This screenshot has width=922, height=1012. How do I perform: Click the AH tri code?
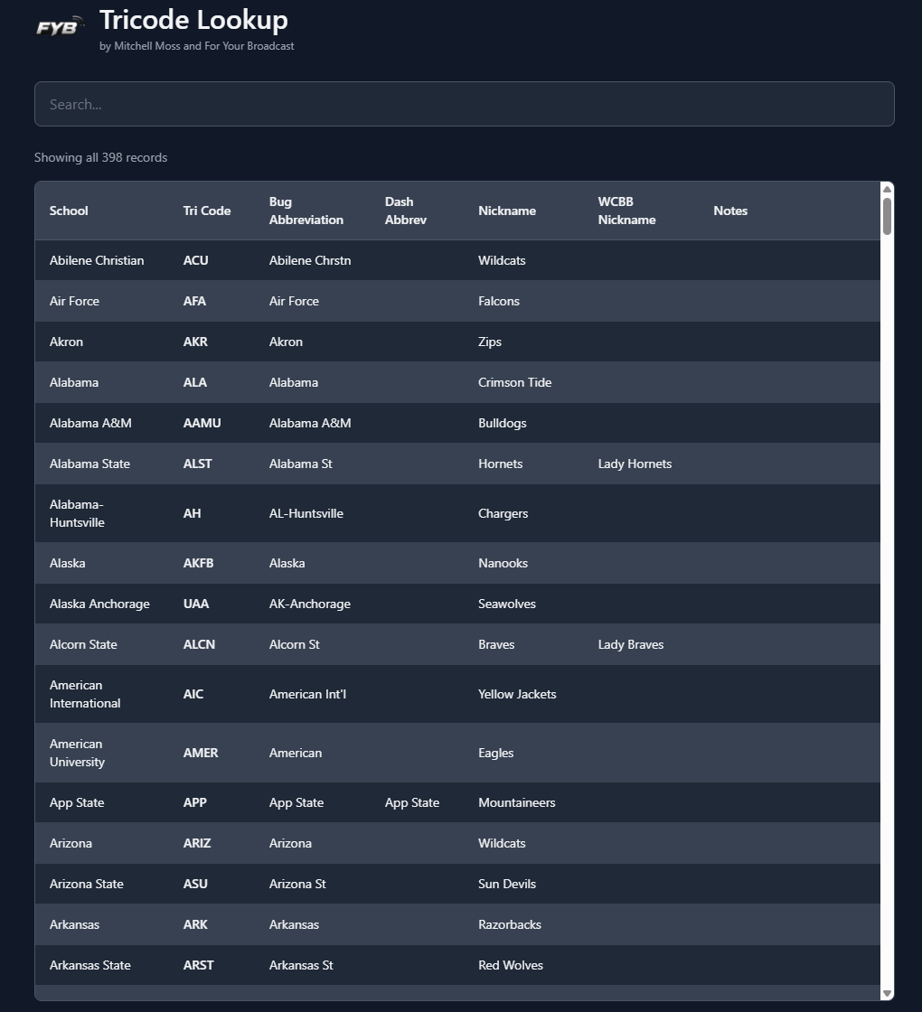[192, 513]
